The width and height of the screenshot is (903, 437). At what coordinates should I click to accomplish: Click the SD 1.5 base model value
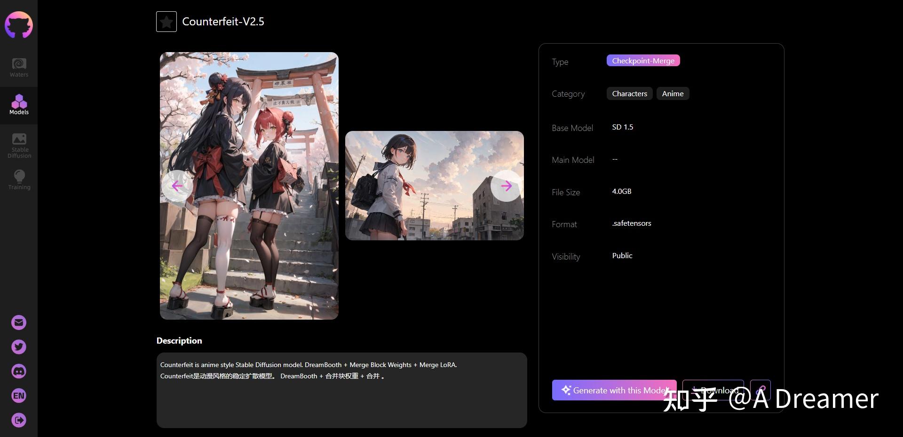[623, 127]
